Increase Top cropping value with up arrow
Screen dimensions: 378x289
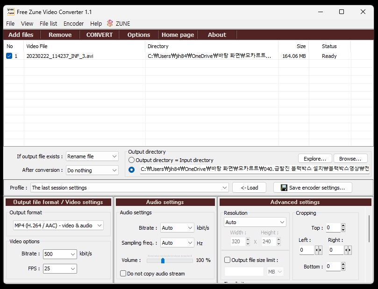[343, 226]
